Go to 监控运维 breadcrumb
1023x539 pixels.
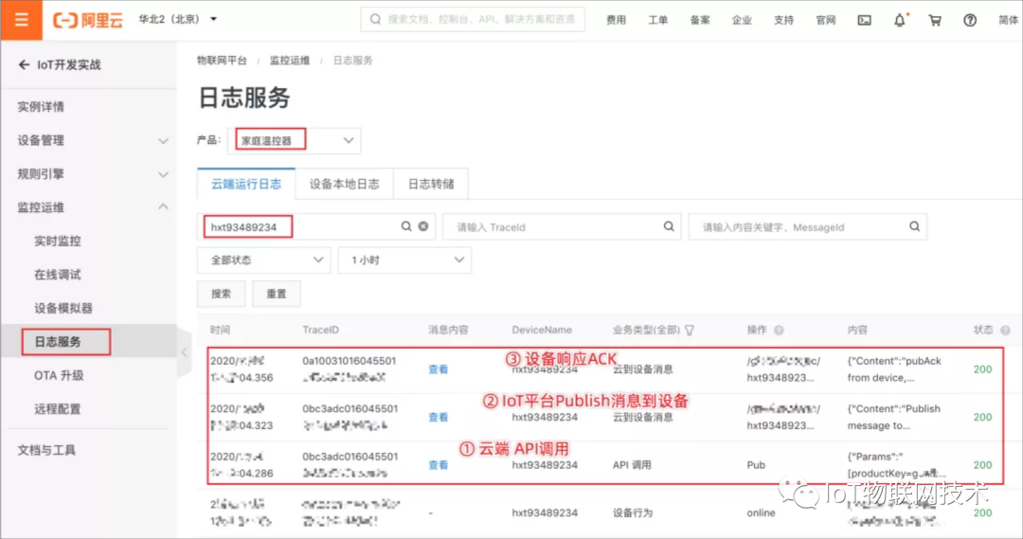pyautogui.click(x=290, y=60)
